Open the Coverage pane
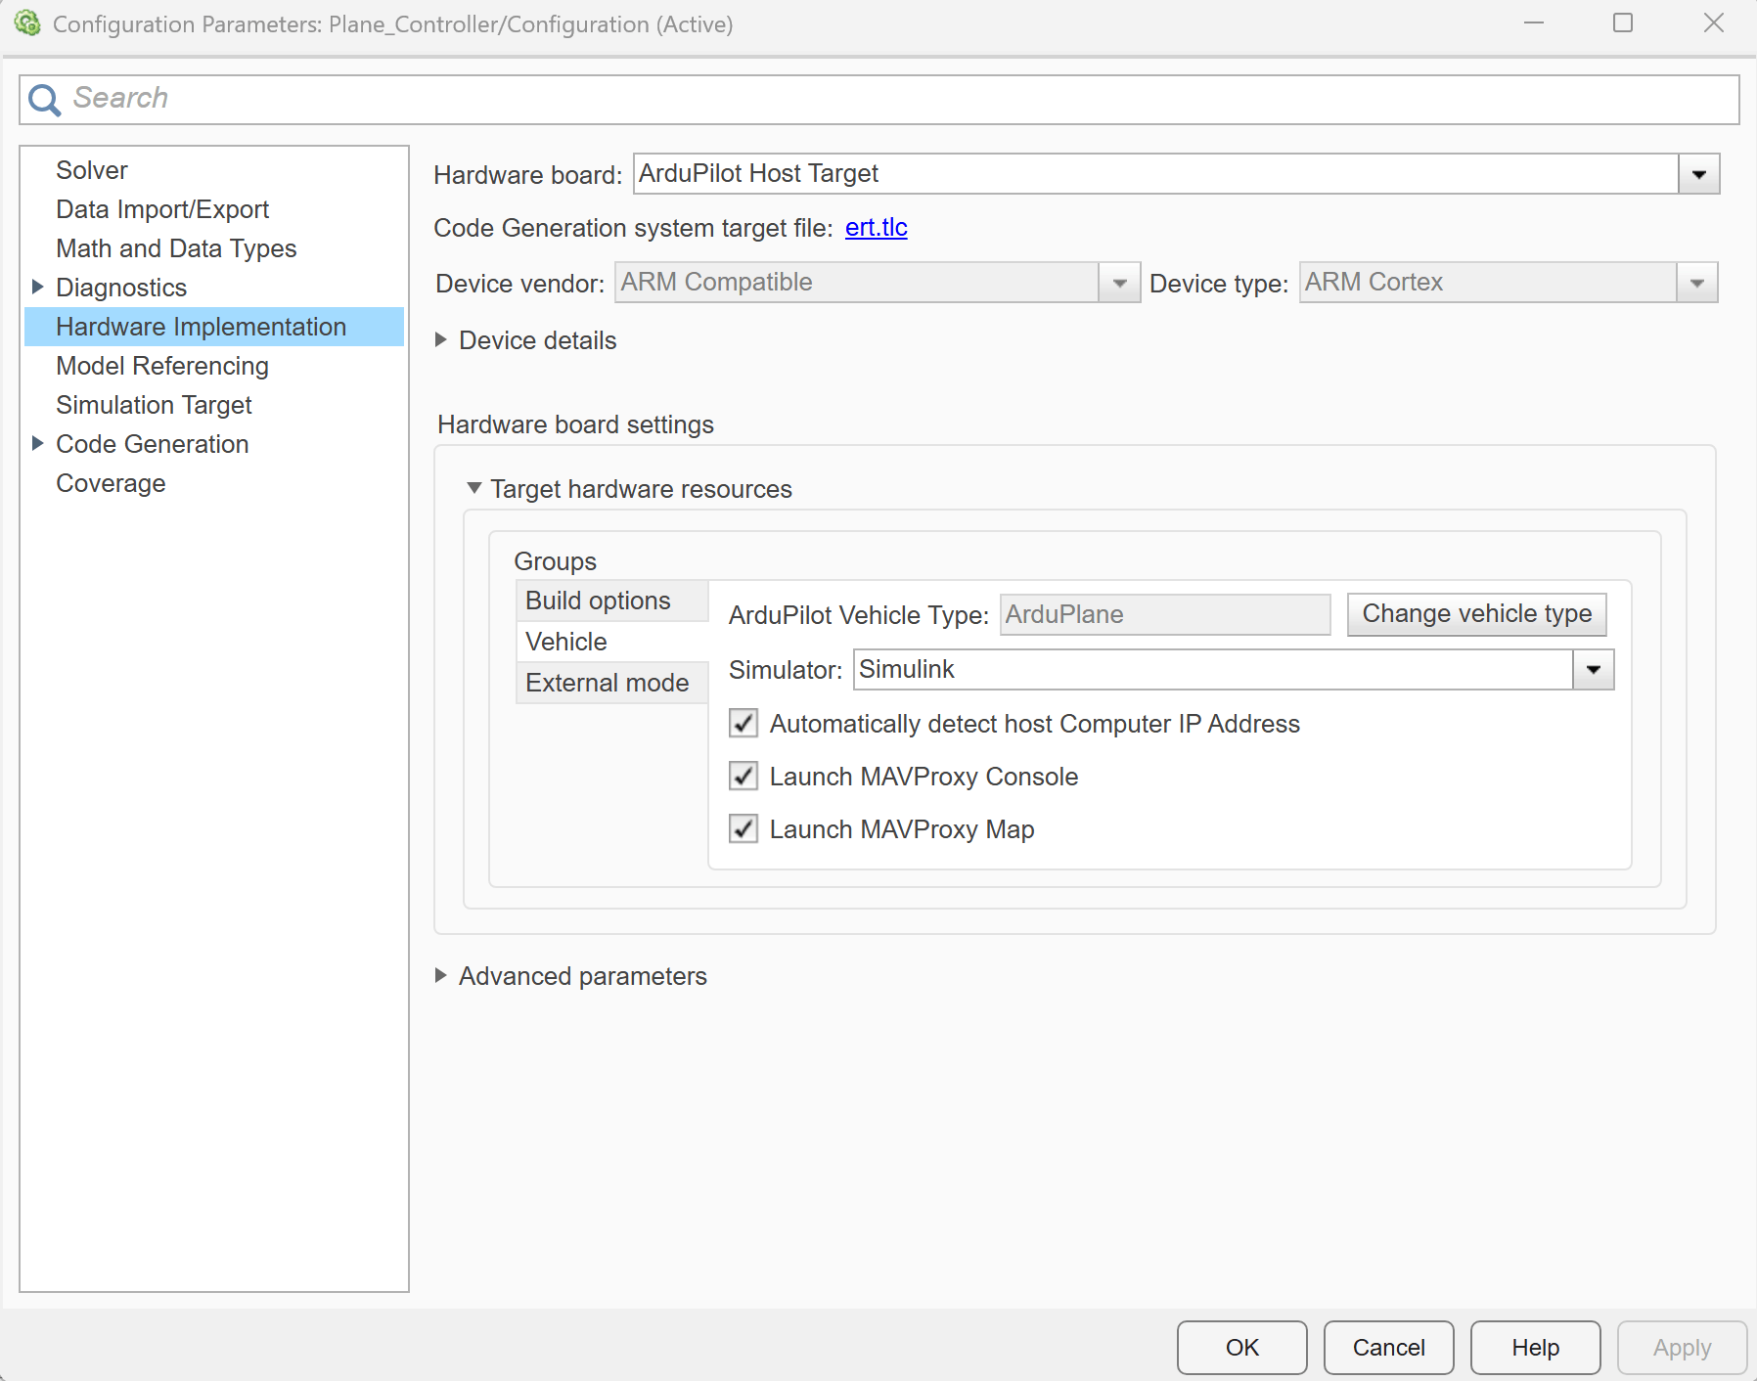1757x1381 pixels. [111, 483]
